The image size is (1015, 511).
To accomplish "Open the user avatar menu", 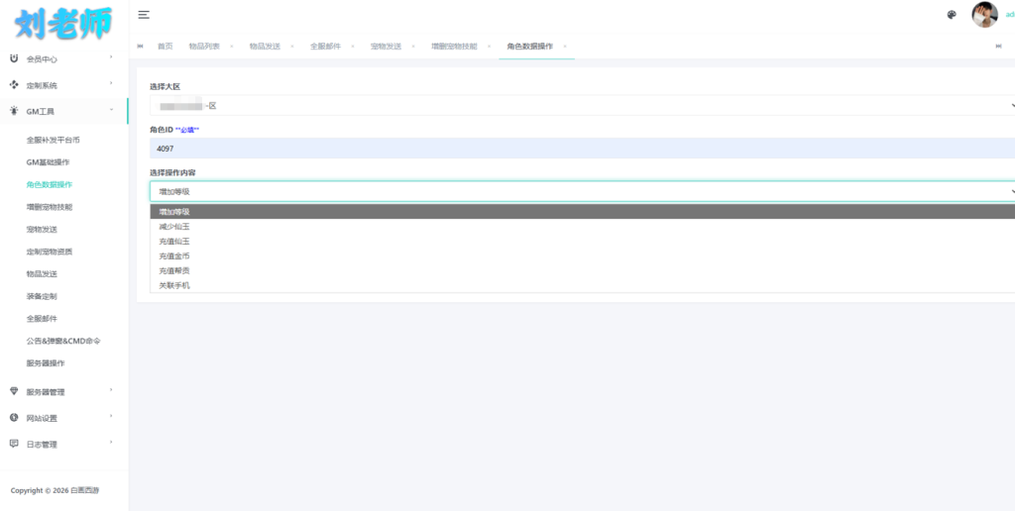I will (984, 15).
